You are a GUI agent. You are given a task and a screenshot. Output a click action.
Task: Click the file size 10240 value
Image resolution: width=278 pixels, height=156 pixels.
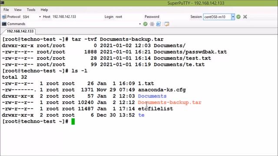pos(86,102)
